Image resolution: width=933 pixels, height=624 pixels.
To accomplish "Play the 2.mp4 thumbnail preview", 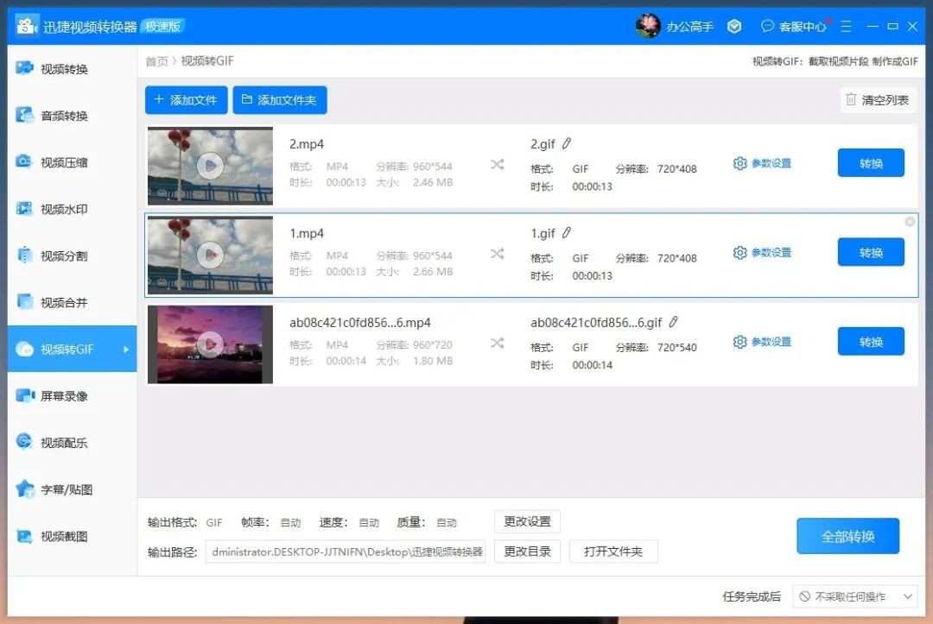I will (x=210, y=166).
